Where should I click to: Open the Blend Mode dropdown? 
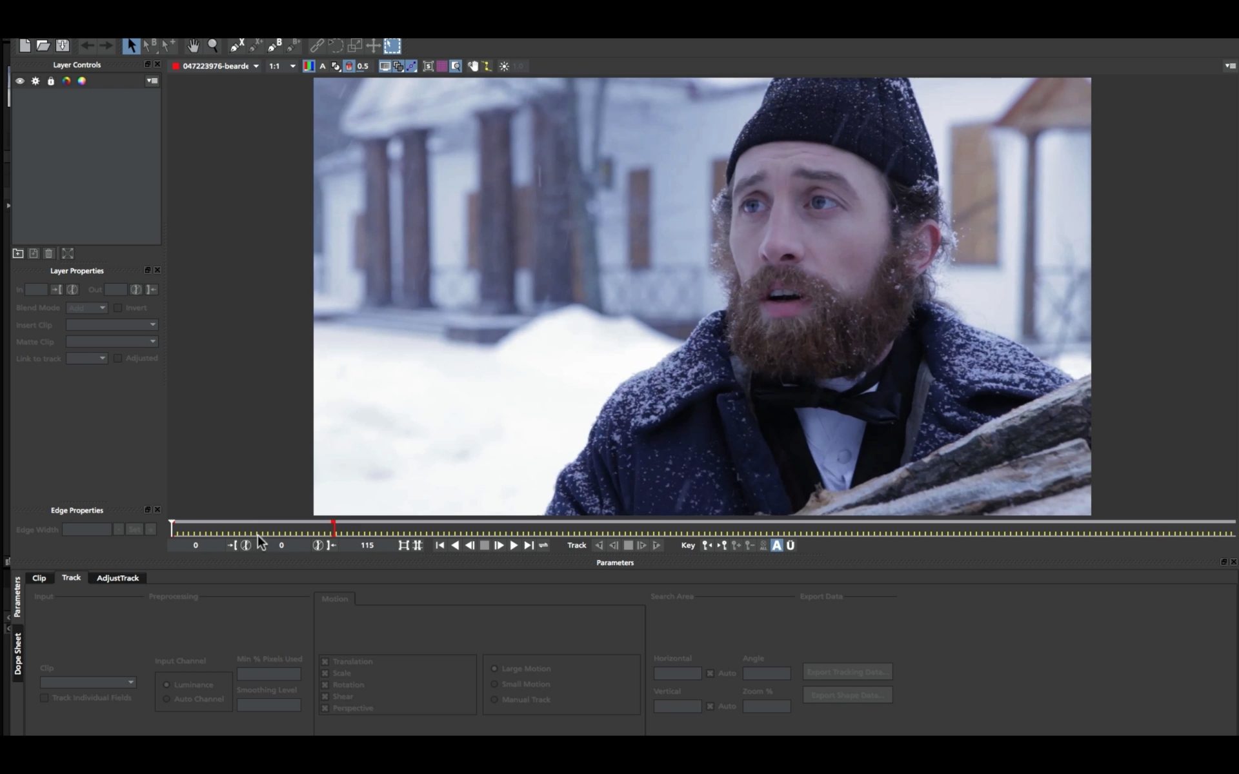pos(86,308)
